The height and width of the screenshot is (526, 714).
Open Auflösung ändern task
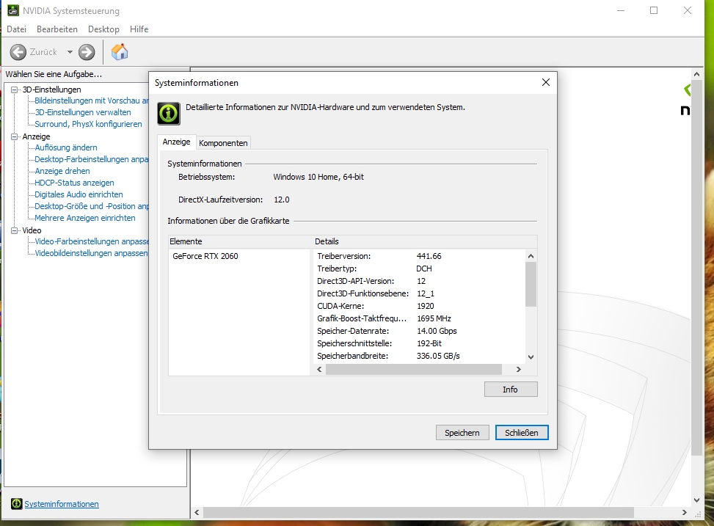tap(66, 147)
